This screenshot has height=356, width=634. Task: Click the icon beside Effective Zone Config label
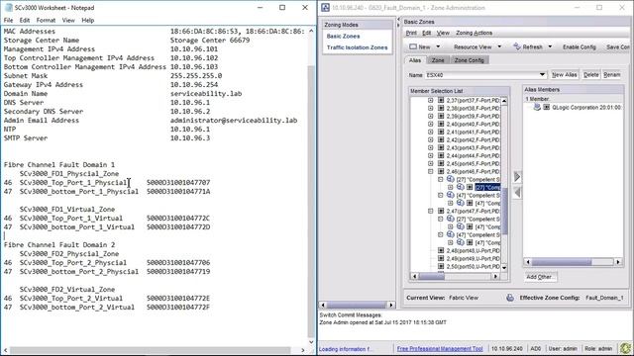coord(510,298)
